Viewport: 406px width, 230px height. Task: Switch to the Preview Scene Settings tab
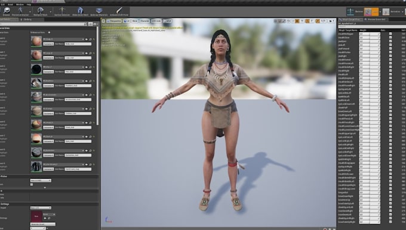pyautogui.click(x=376, y=20)
